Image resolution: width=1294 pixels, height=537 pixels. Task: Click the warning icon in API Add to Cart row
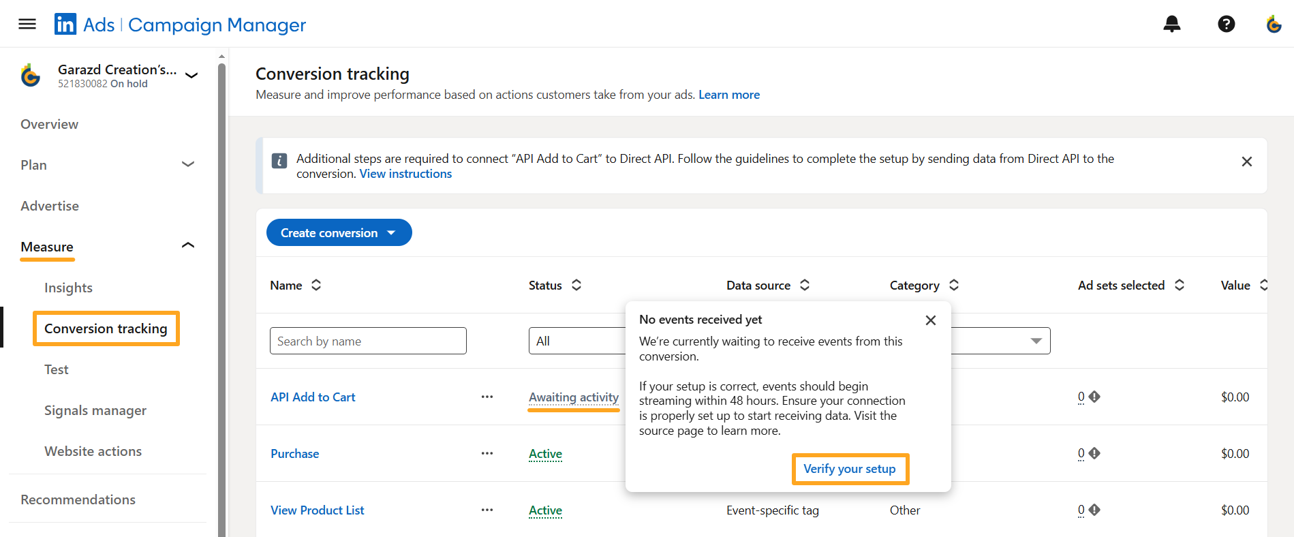(1094, 397)
